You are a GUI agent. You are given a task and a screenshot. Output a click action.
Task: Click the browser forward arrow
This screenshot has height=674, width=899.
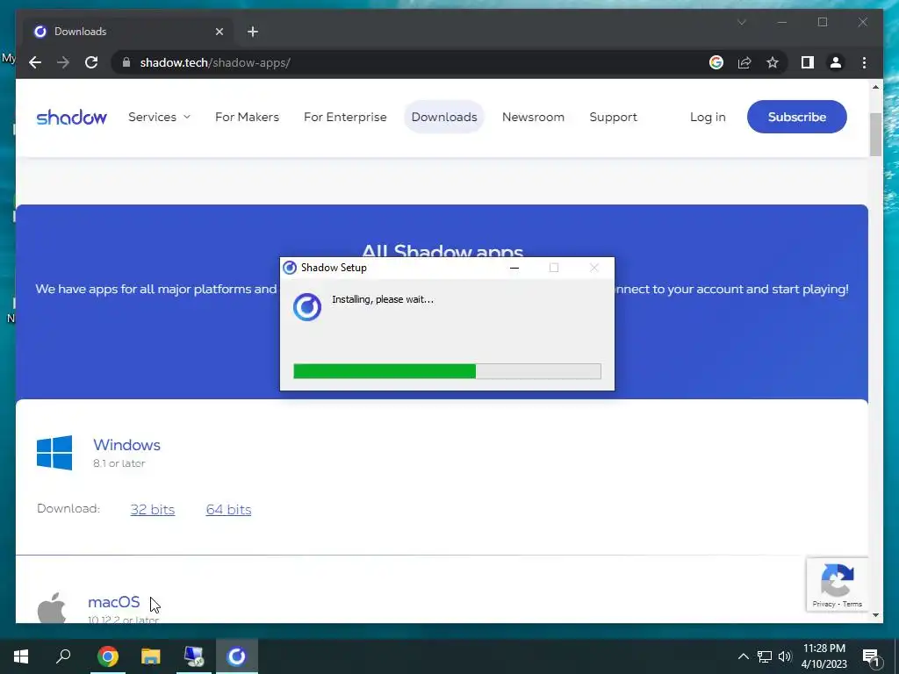click(x=63, y=62)
